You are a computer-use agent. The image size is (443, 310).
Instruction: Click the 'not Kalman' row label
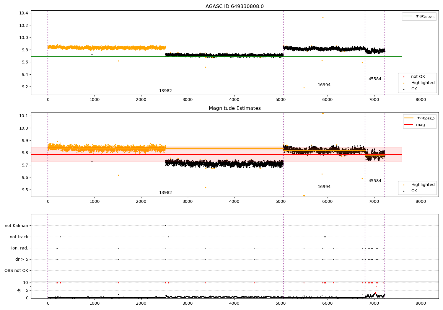click(x=17, y=226)
